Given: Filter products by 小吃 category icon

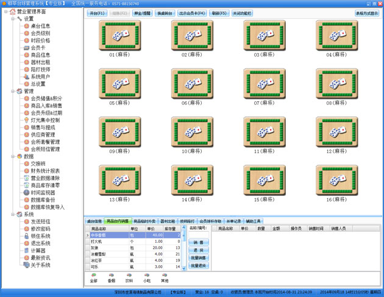Looking at the screenshot, I should pyautogui.click(x=147, y=276).
